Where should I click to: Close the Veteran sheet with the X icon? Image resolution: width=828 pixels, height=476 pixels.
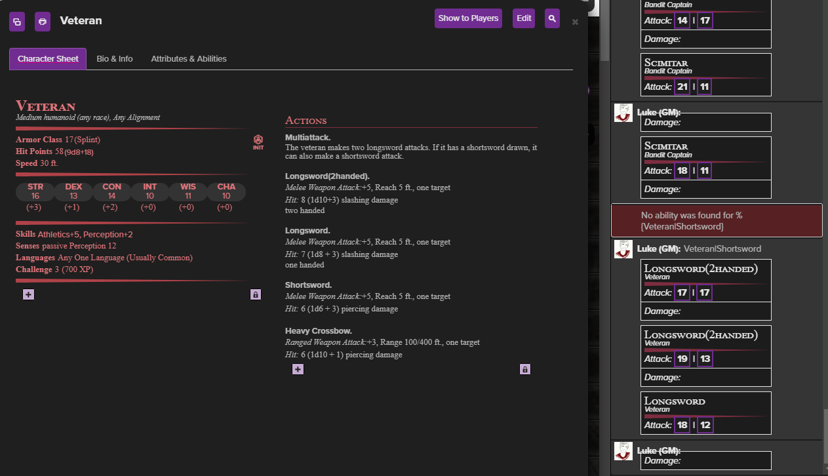click(575, 22)
